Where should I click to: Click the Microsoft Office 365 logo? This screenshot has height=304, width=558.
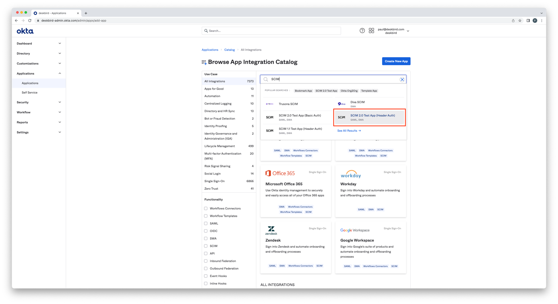[x=280, y=173]
